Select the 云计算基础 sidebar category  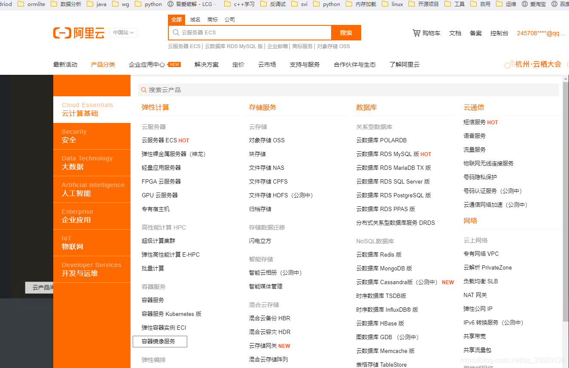click(92, 109)
